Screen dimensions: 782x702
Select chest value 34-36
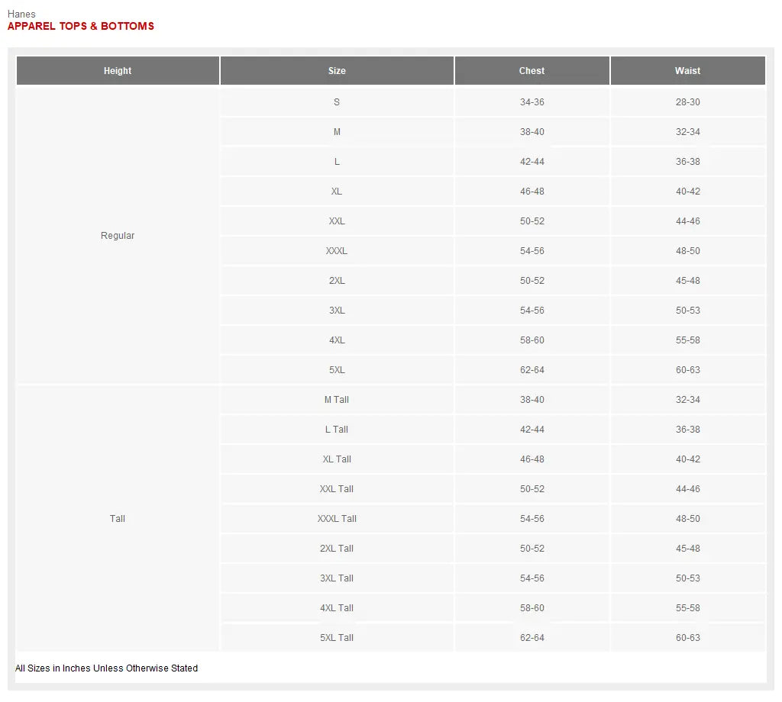[x=532, y=102]
